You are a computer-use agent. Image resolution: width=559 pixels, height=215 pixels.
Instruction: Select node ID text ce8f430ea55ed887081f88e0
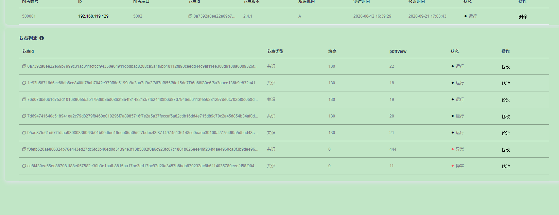(x=142, y=166)
